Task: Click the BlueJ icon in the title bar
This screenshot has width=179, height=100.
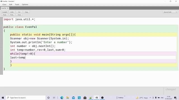Action: (x=1, y=1)
